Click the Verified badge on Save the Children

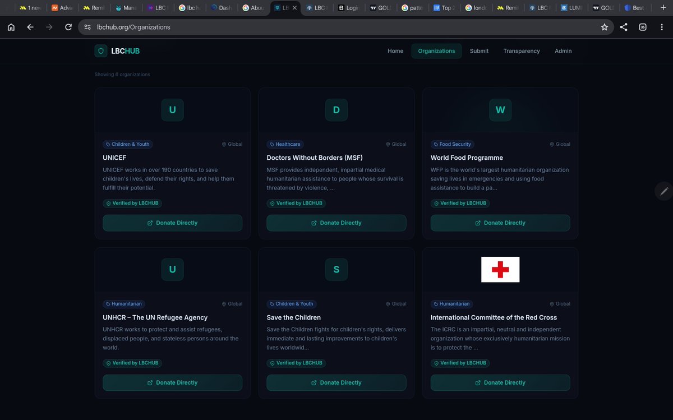click(x=297, y=363)
